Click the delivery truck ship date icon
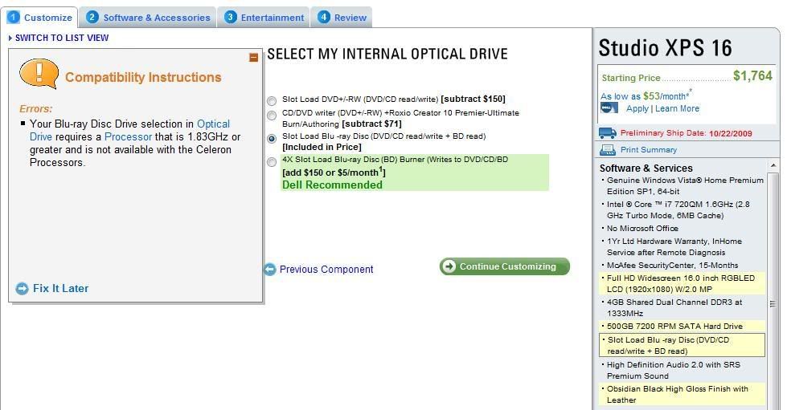Viewport: 787px width, 410px height. (607, 133)
